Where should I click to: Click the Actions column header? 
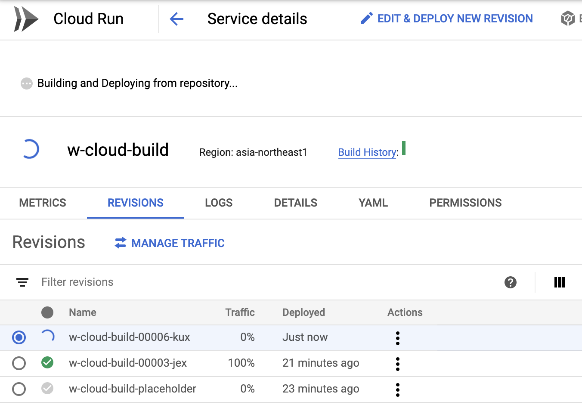coord(405,312)
